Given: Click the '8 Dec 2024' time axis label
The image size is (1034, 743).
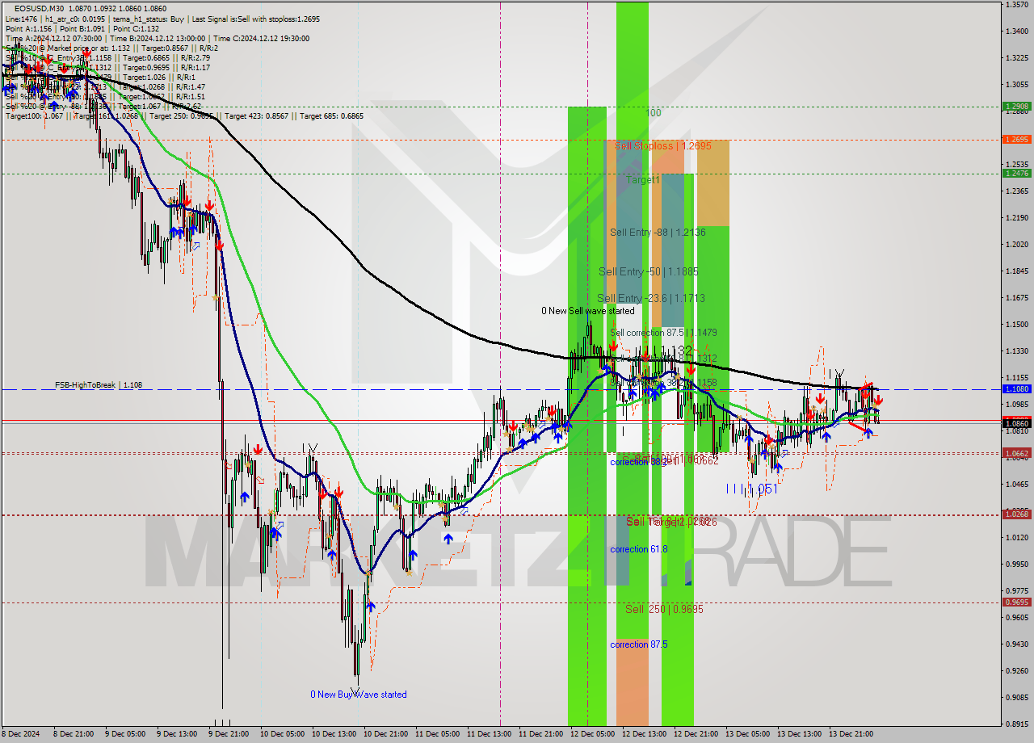Looking at the screenshot, I should (22, 734).
